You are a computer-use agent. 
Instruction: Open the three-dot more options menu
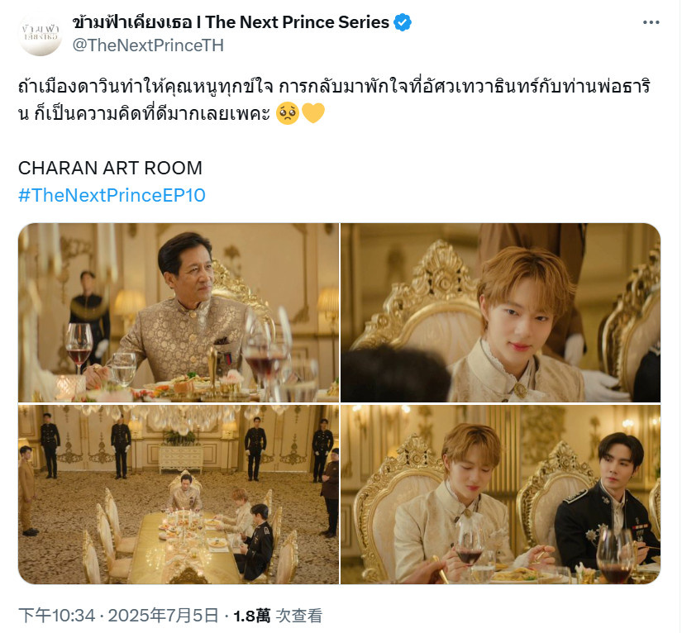coord(651,22)
